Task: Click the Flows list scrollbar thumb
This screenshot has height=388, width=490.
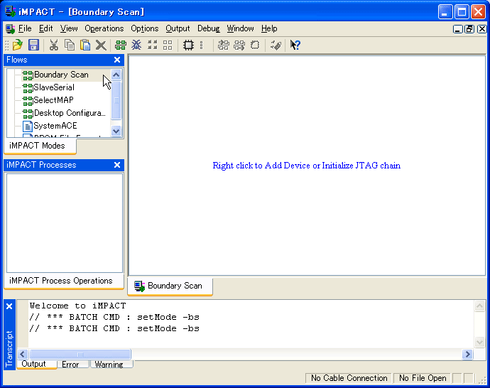Action: (x=116, y=100)
